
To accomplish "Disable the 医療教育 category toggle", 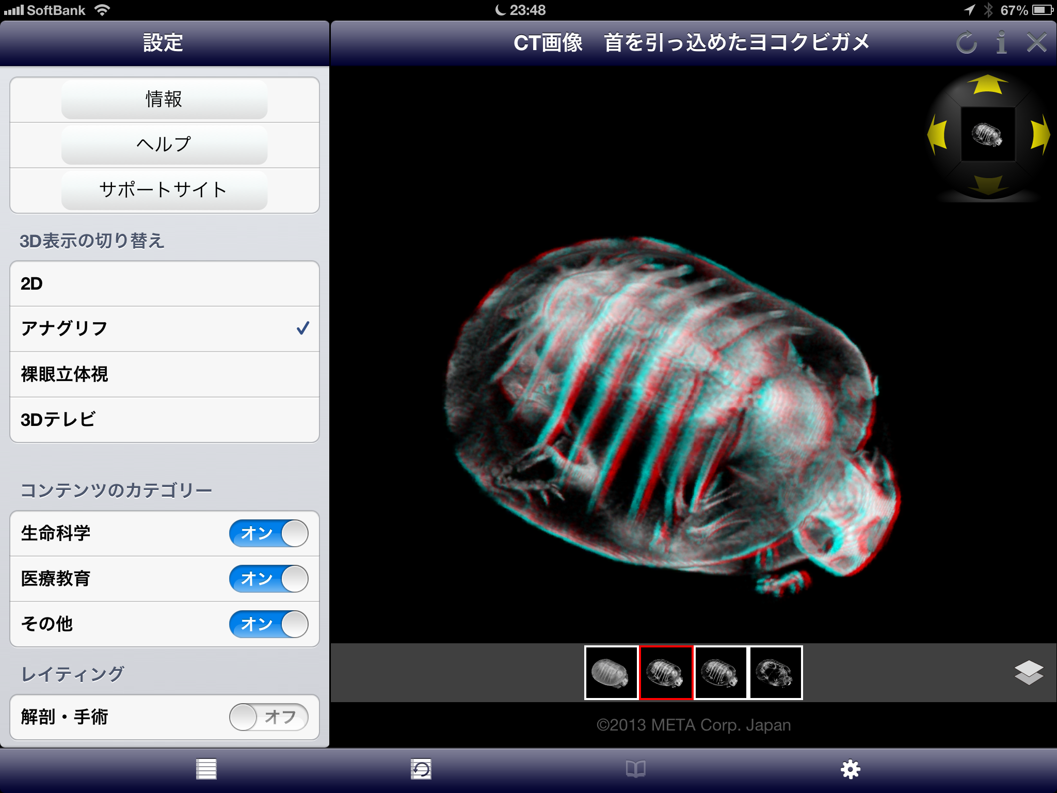I will (268, 579).
